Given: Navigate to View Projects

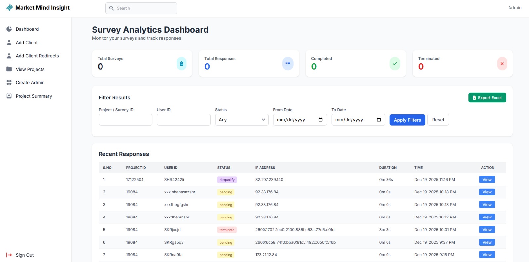Looking at the screenshot, I should 30,69.
